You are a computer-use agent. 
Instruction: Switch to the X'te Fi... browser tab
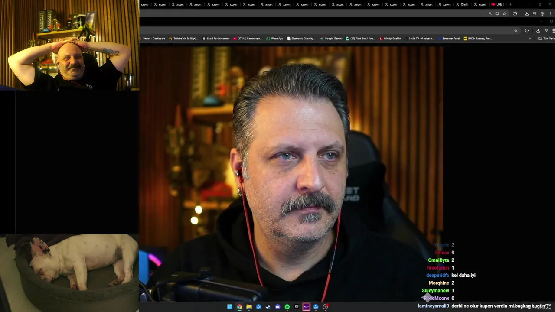[462, 4]
